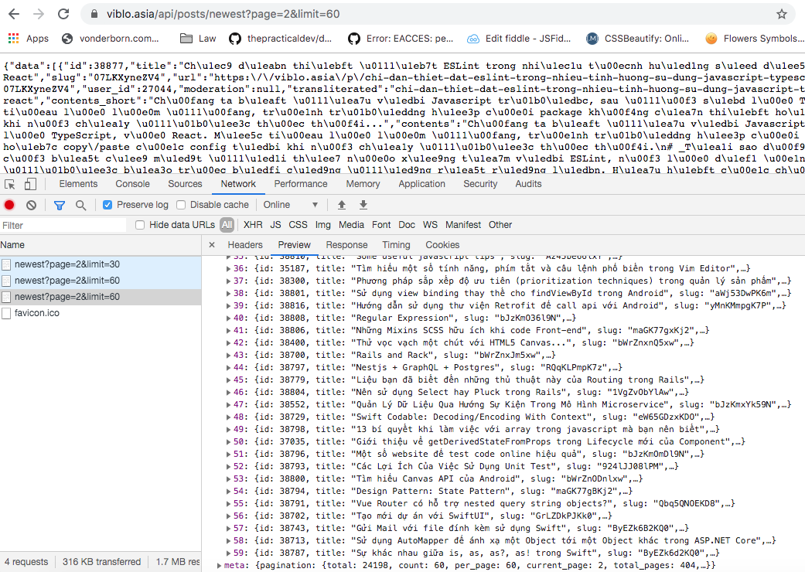Open the Security panel tab
Screen dimensions: 805x572
[x=480, y=184]
